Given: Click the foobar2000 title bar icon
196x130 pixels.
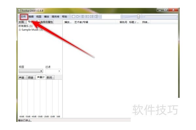Looking at the screenshot, I should 19,11.
